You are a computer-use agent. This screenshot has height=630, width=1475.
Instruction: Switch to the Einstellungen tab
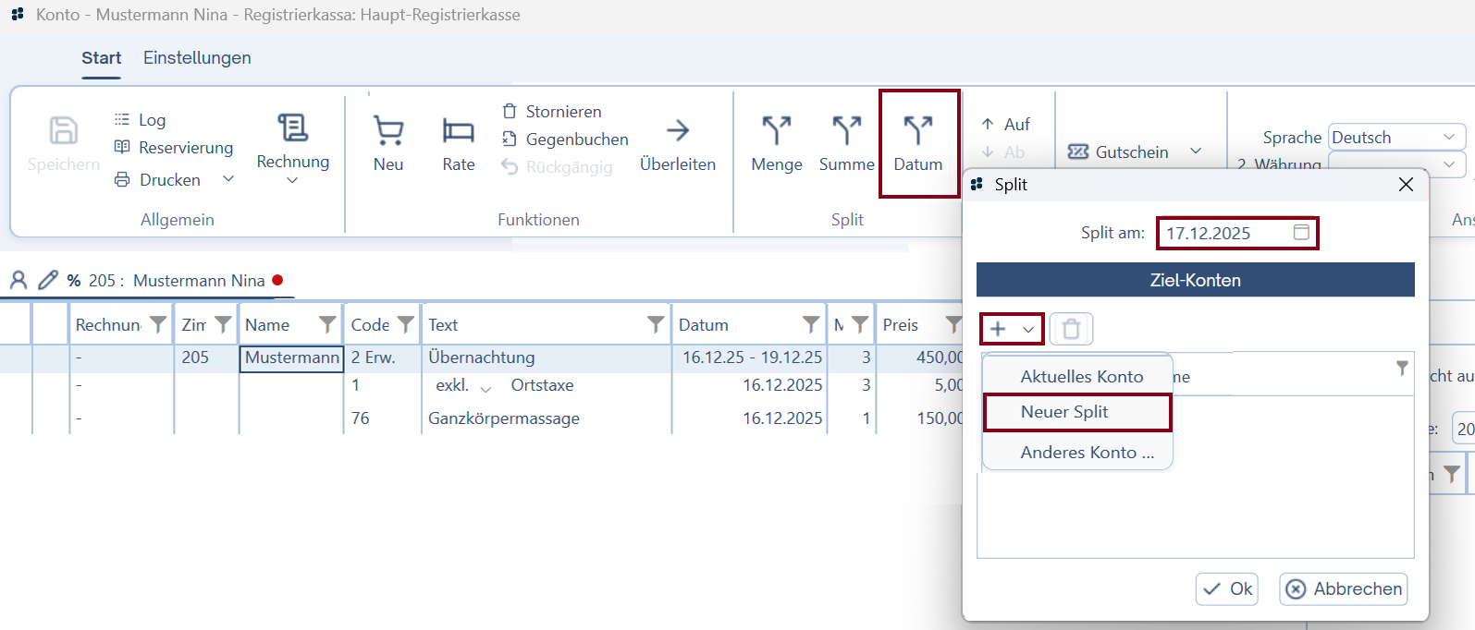point(197,58)
